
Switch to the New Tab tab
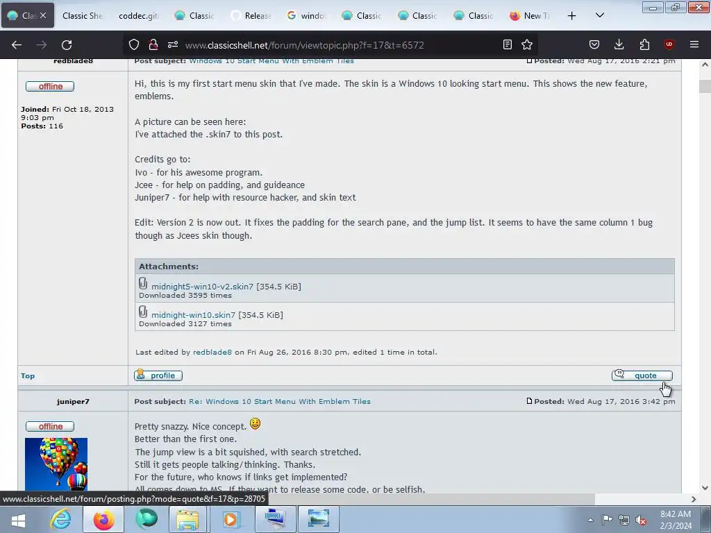pos(530,15)
